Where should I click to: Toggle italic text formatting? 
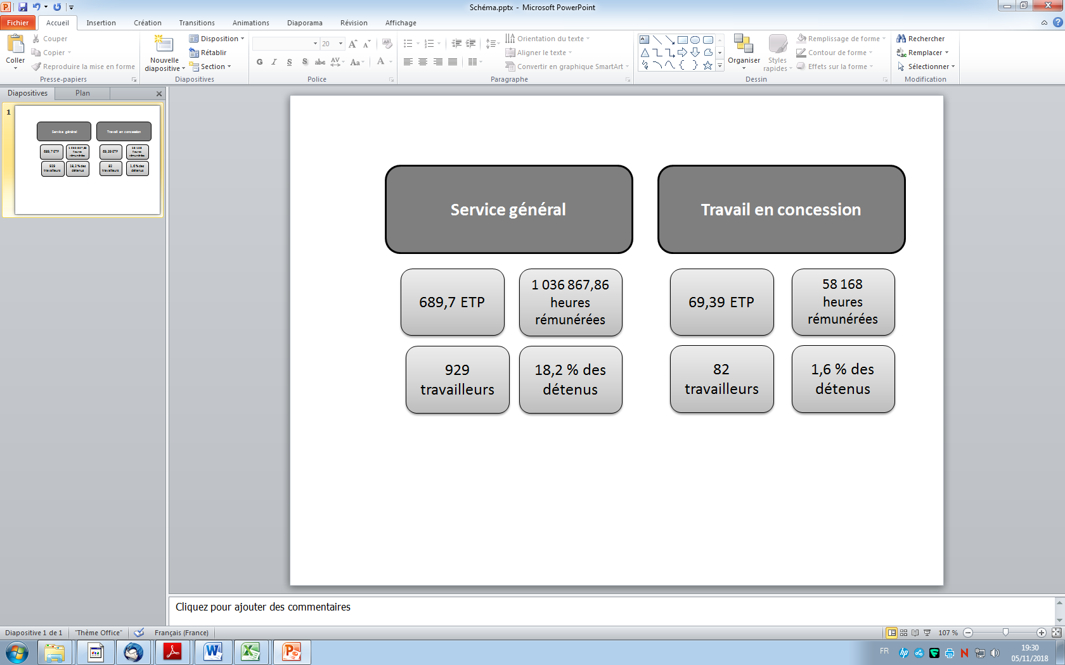coord(274,62)
